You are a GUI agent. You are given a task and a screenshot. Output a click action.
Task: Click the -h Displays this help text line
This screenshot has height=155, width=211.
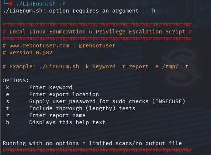pyautogui.click(x=54, y=122)
